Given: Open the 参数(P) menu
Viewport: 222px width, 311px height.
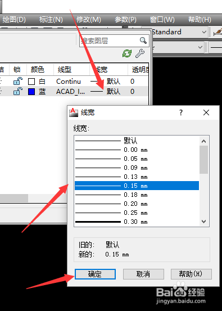Looking at the screenshot, I should (125, 20).
